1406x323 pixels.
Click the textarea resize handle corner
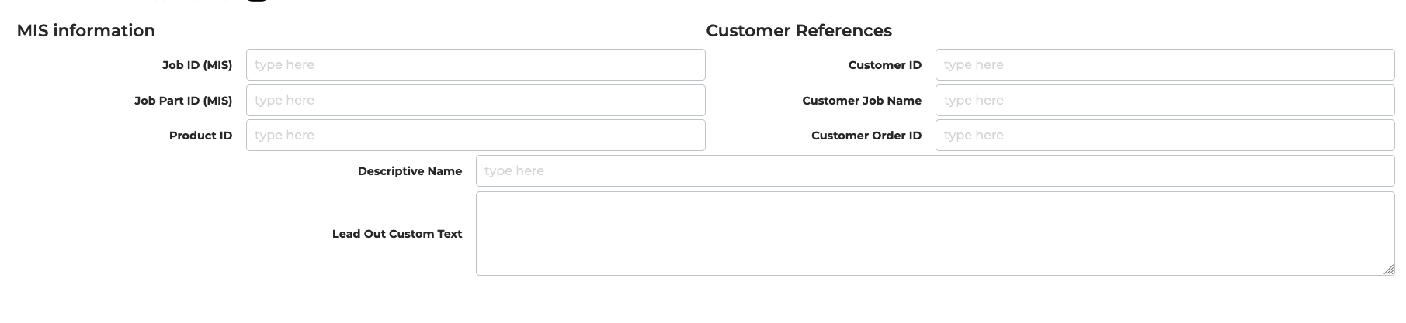coord(1388,269)
